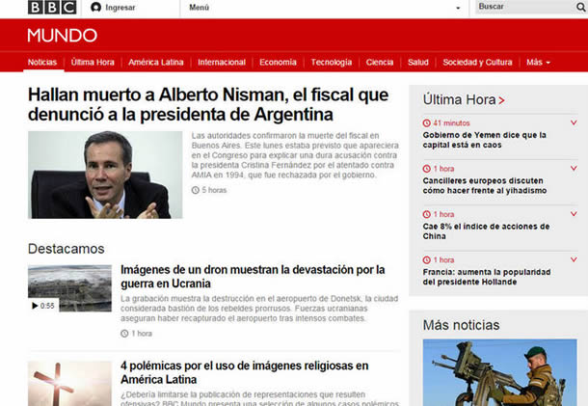
Task: Expand the China stock index item chevron
Action: coord(574,214)
